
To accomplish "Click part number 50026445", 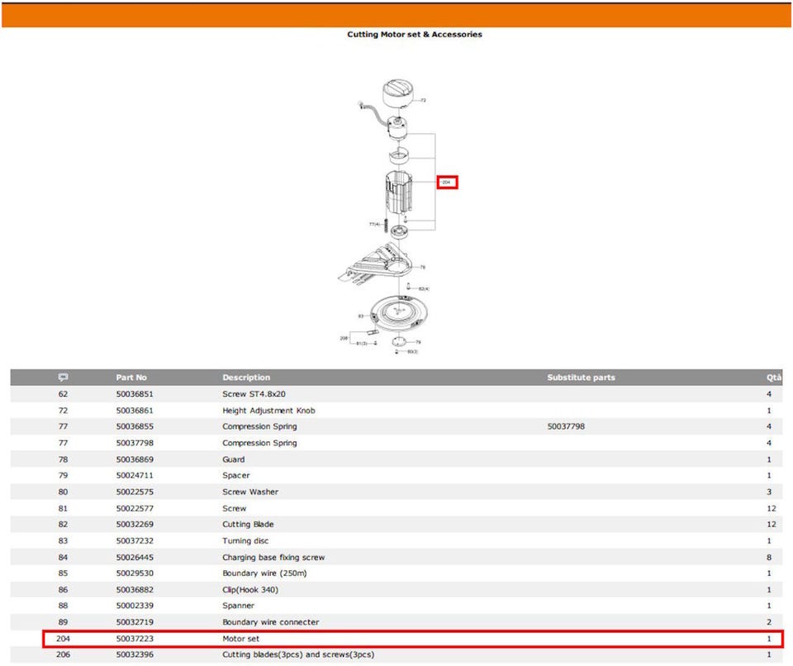I will click(x=135, y=557).
